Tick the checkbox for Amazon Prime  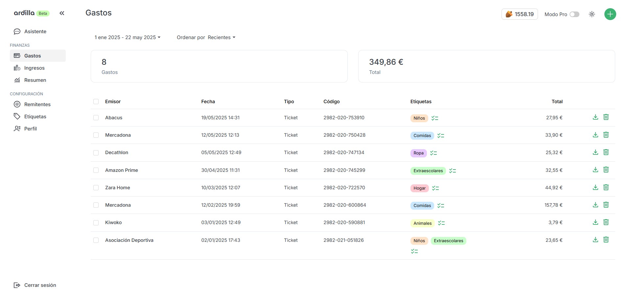click(x=96, y=170)
